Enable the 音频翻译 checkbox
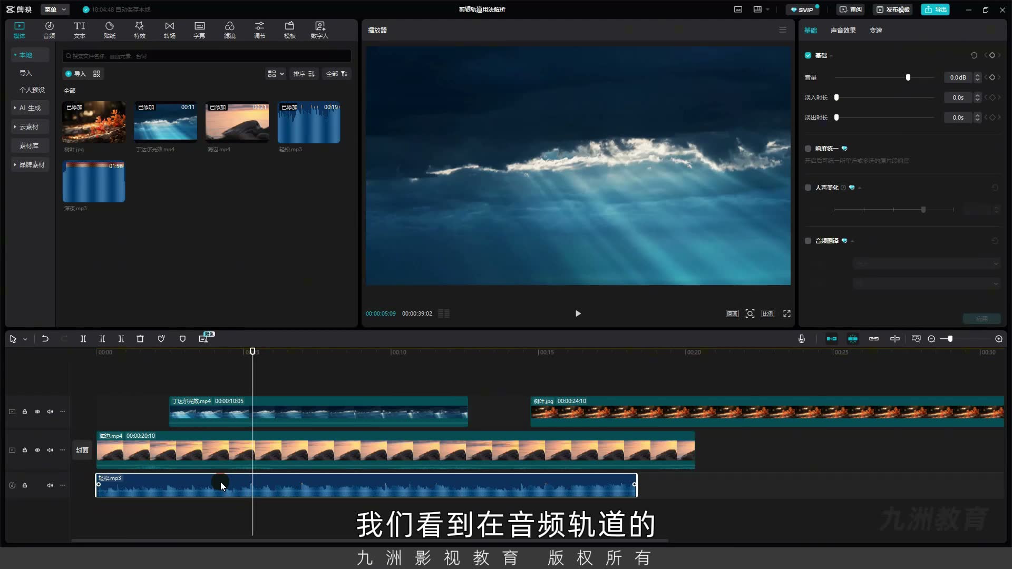 point(808,241)
